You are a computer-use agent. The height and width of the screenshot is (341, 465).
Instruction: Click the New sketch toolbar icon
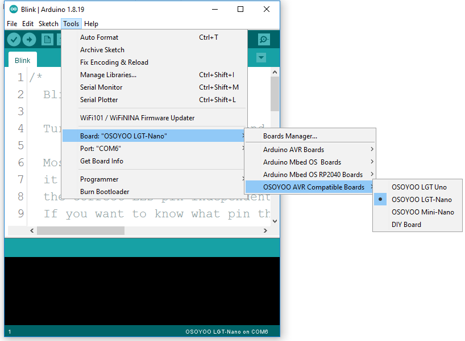click(47, 39)
